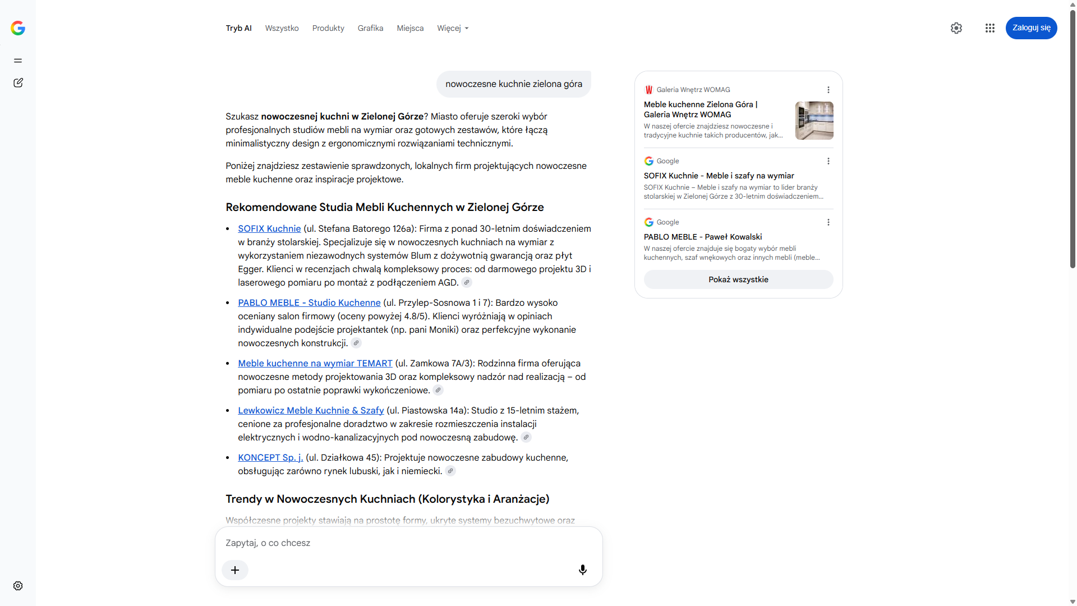
Task: Open settings gear in bottom-left sidebar
Action: (18, 586)
